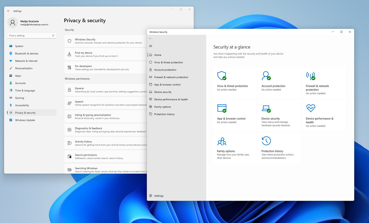Image resolution: width=369 pixels, height=223 pixels.
Task: Click the gear icon beside Settings in Windows Security
Action: click(151, 196)
